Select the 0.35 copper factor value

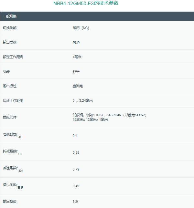(x=76, y=152)
